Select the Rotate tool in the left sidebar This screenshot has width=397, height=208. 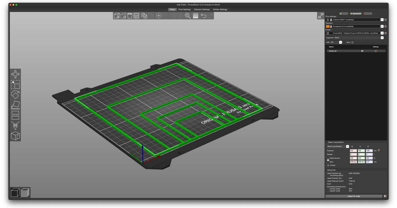click(15, 95)
